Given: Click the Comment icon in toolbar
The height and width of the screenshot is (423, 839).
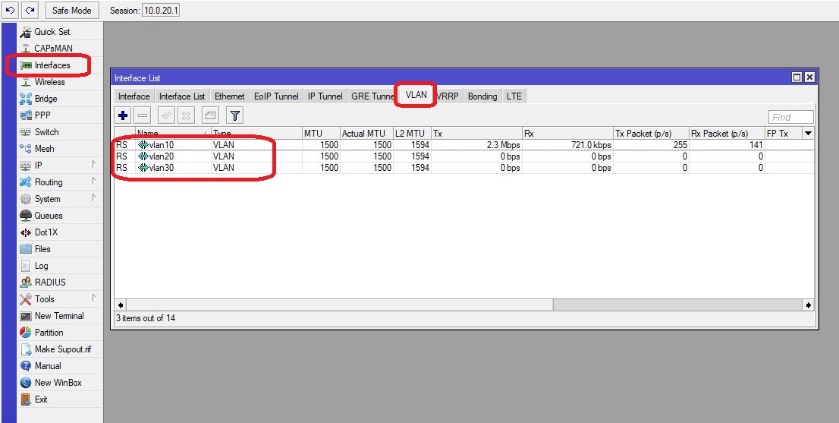Looking at the screenshot, I should (210, 115).
